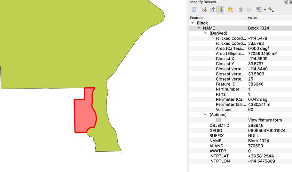Select the ALAND row

click(241, 146)
